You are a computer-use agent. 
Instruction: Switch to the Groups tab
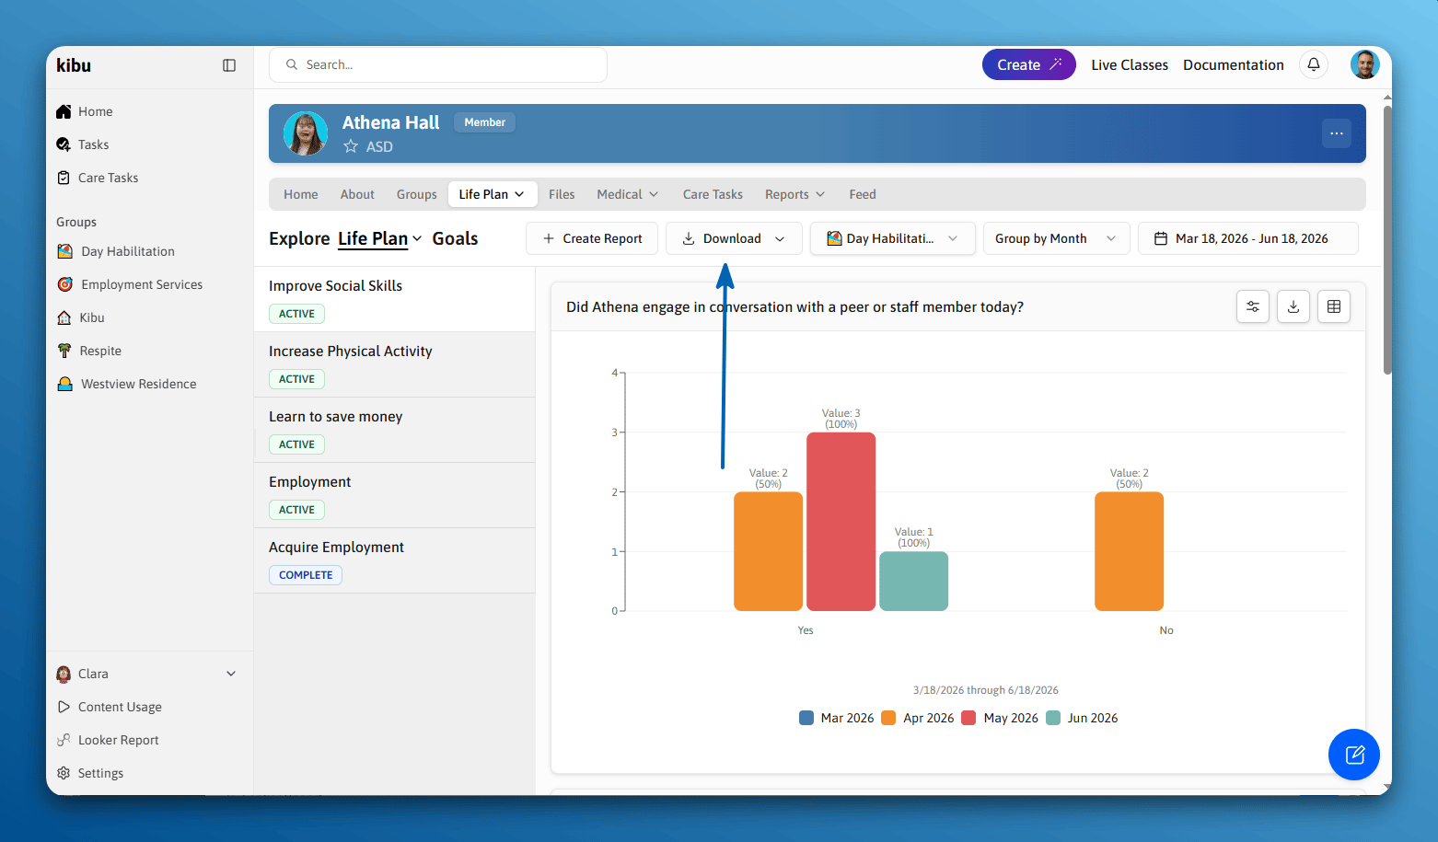(417, 194)
